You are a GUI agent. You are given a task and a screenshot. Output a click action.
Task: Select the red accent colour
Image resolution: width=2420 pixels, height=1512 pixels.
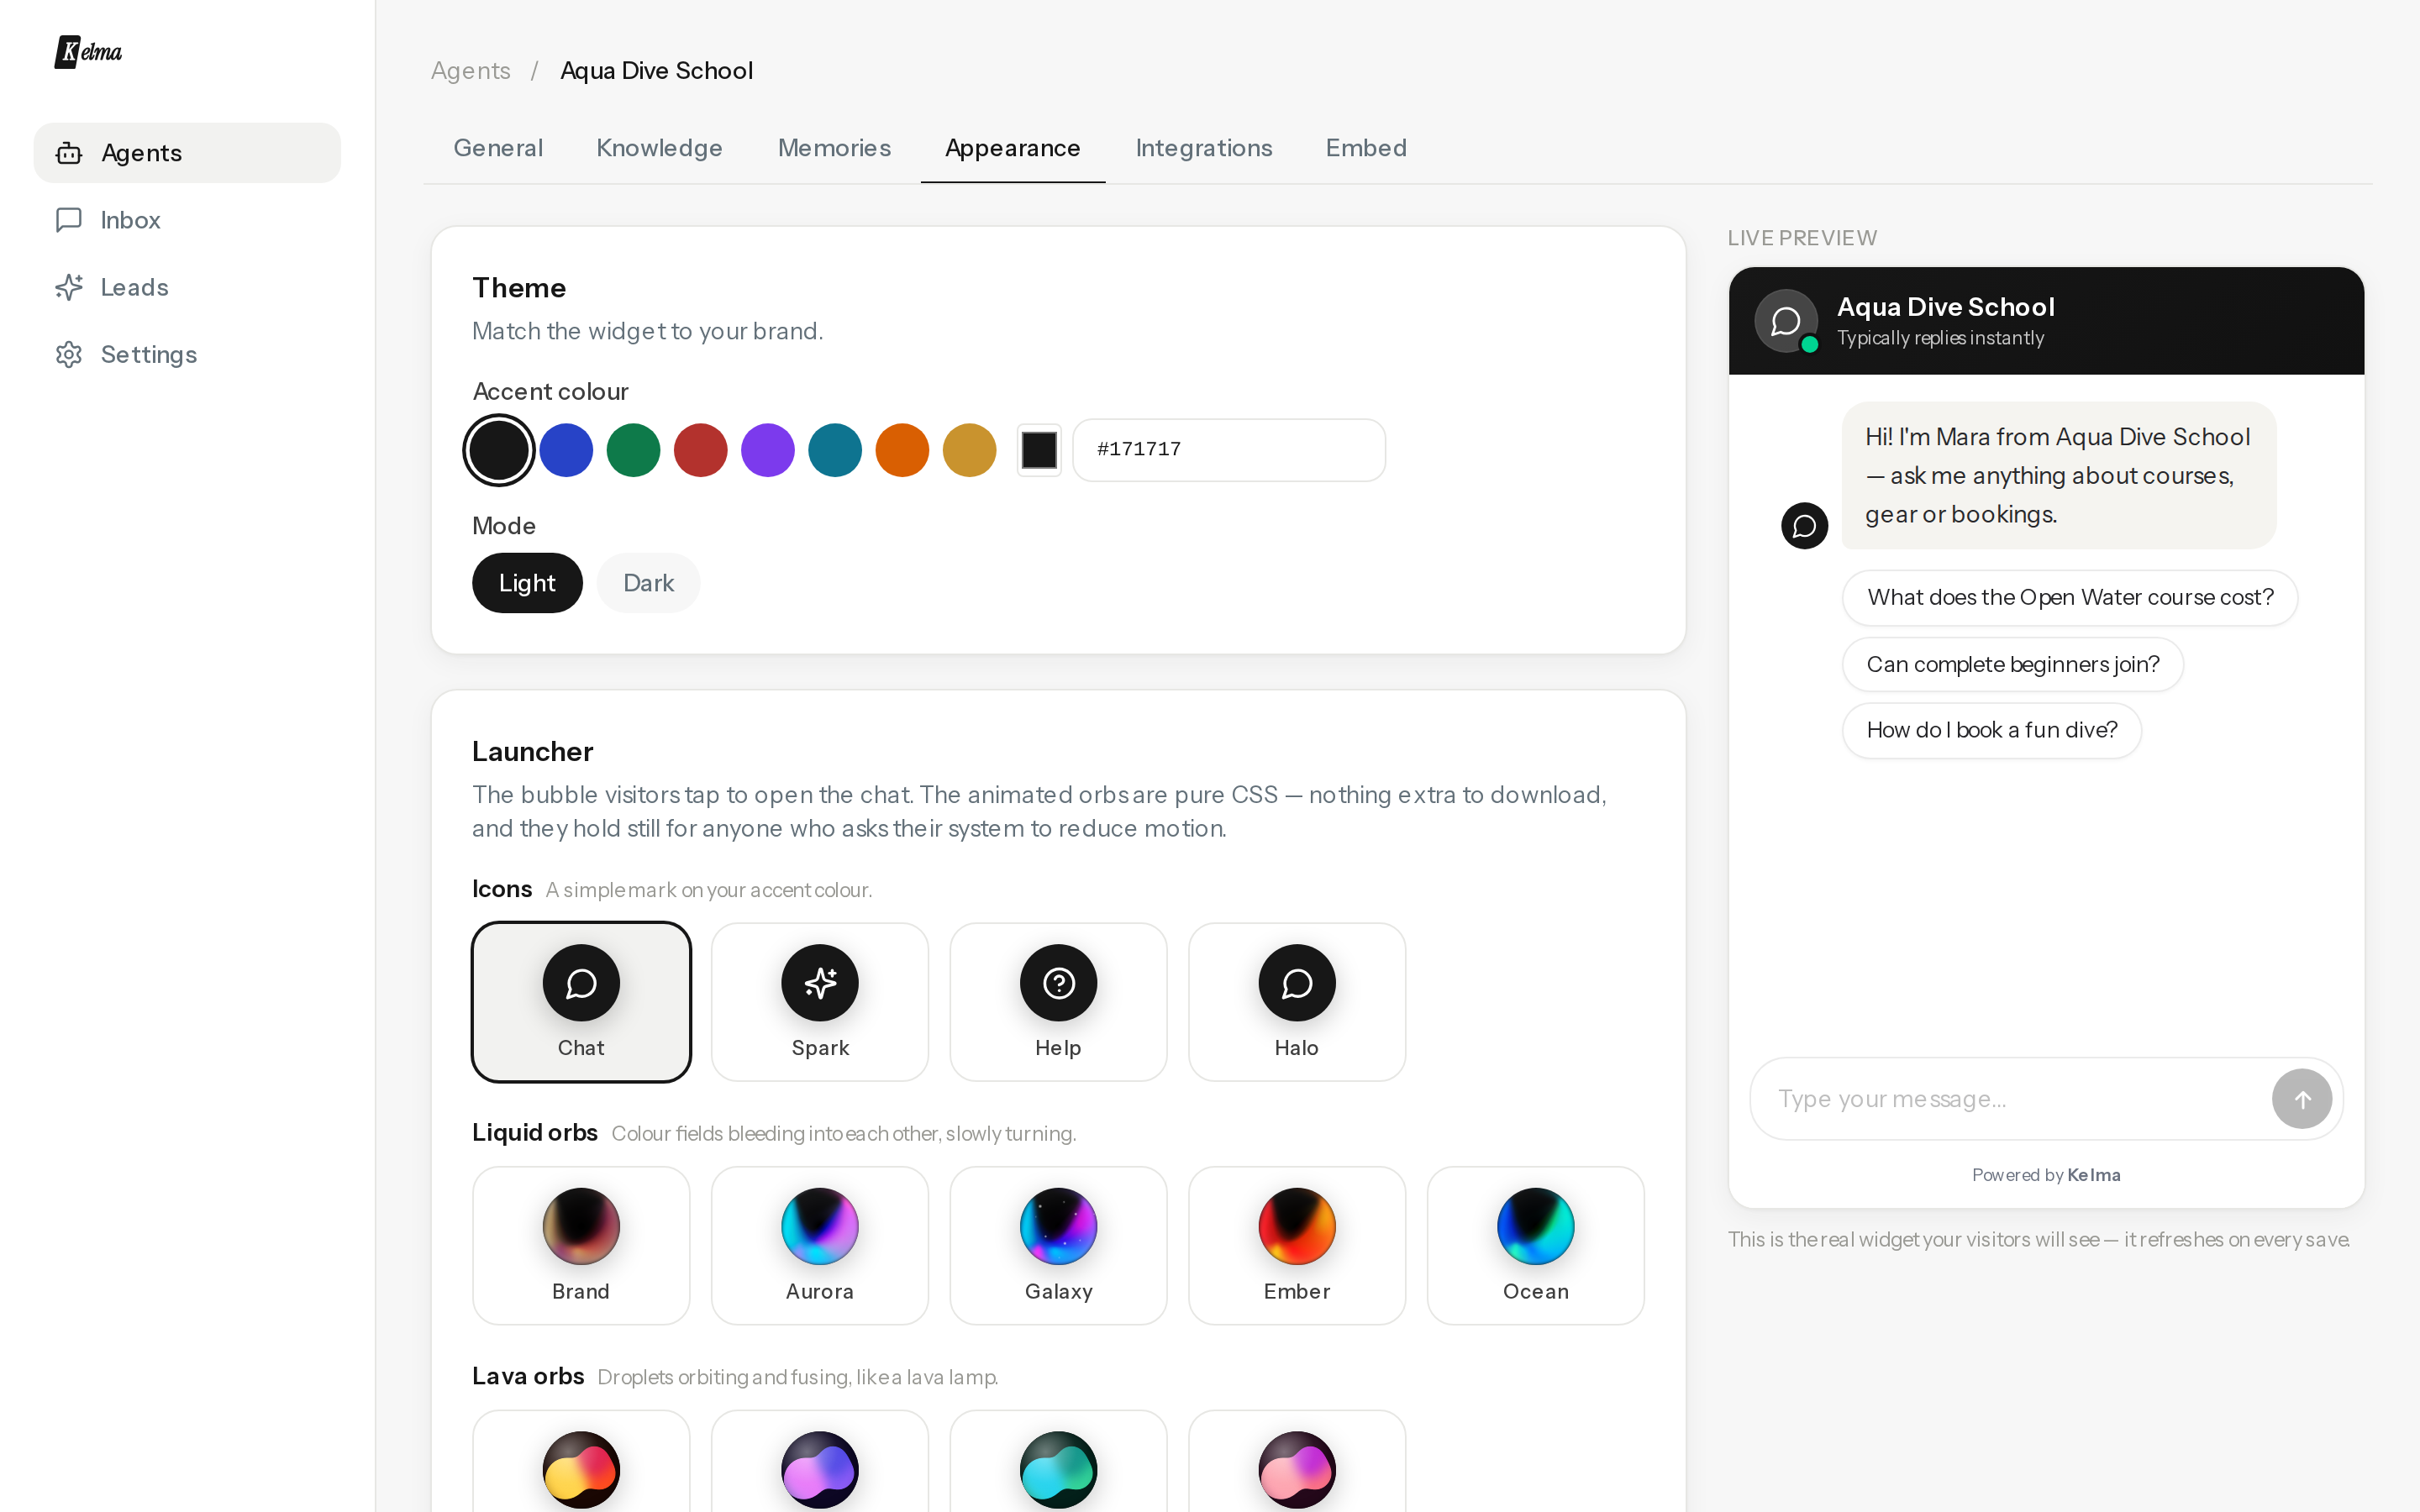(700, 450)
